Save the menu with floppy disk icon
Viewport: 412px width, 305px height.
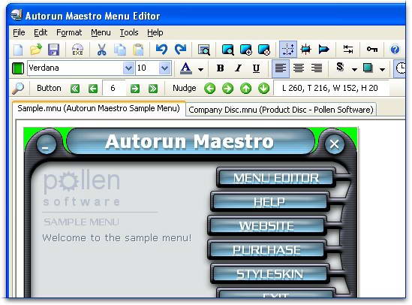point(53,50)
